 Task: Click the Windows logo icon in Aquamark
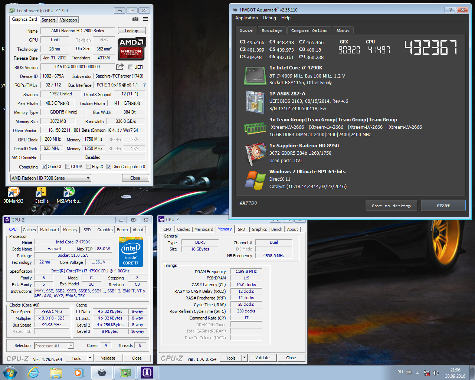coord(255,180)
